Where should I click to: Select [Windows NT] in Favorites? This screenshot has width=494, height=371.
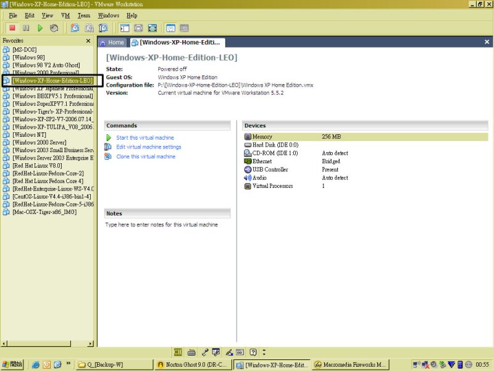(x=29, y=135)
